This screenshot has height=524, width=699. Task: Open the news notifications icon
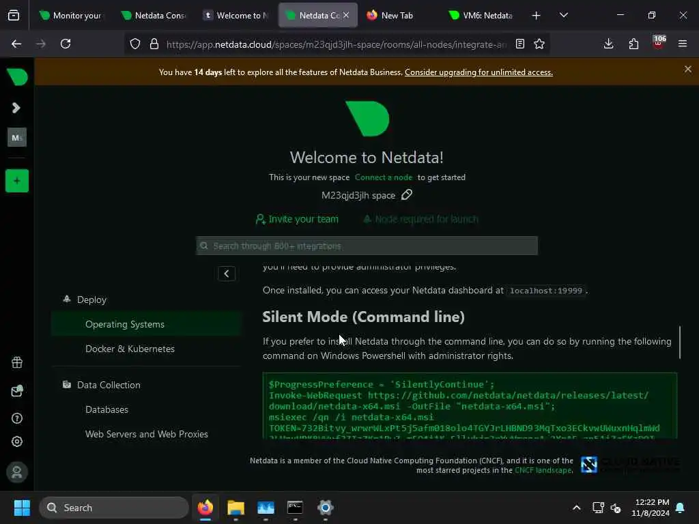(x=17, y=391)
